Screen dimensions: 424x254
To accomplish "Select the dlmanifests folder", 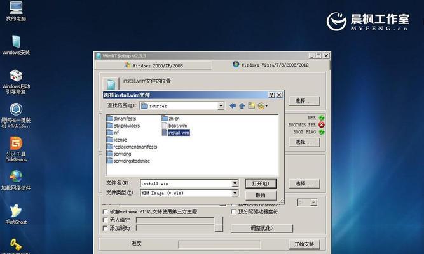I will tap(121, 119).
